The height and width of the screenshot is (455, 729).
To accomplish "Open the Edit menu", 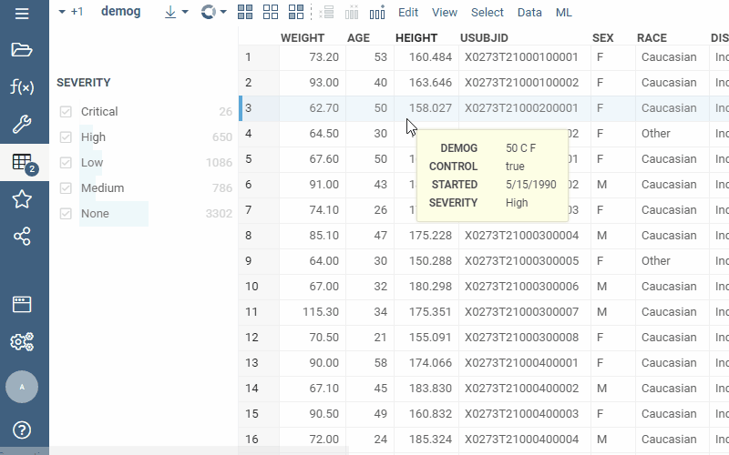I will pyautogui.click(x=408, y=13).
